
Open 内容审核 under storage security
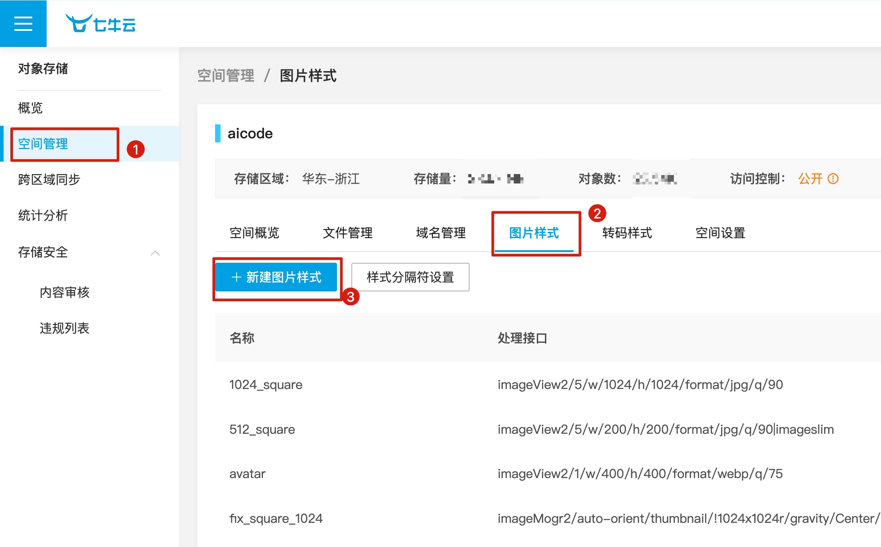pyautogui.click(x=65, y=292)
